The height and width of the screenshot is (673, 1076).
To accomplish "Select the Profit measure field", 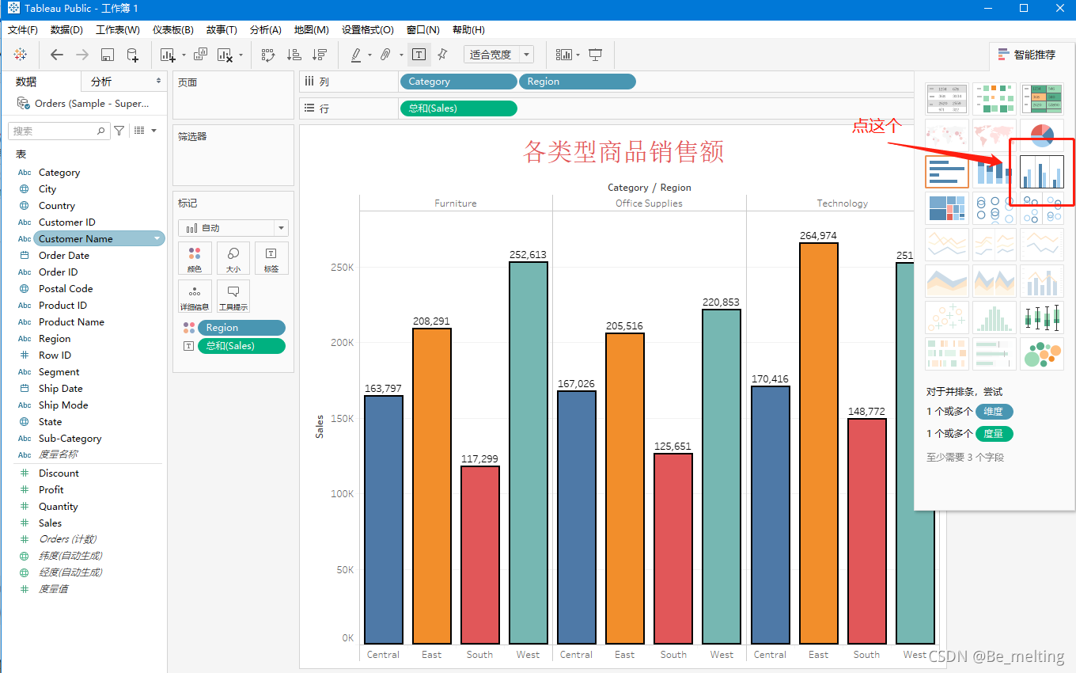I will [x=51, y=489].
